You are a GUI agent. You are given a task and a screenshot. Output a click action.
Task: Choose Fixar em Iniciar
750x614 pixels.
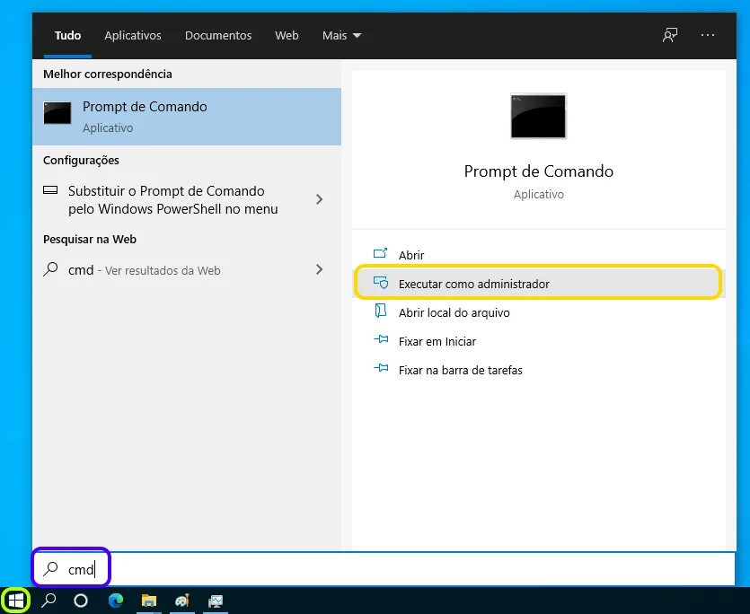[x=539, y=341]
